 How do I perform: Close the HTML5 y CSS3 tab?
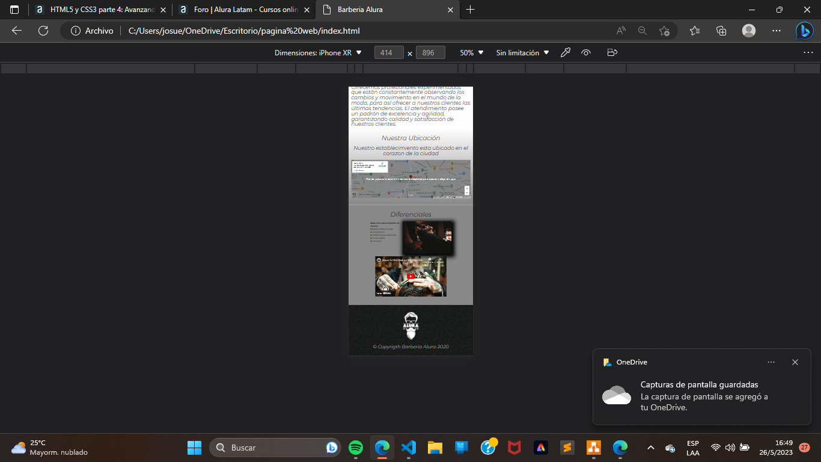[163, 10]
